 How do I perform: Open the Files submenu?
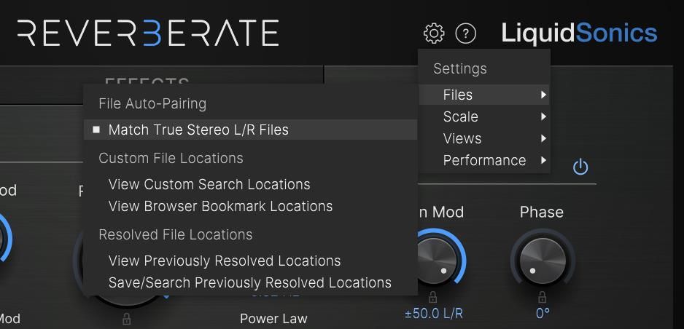click(483, 95)
